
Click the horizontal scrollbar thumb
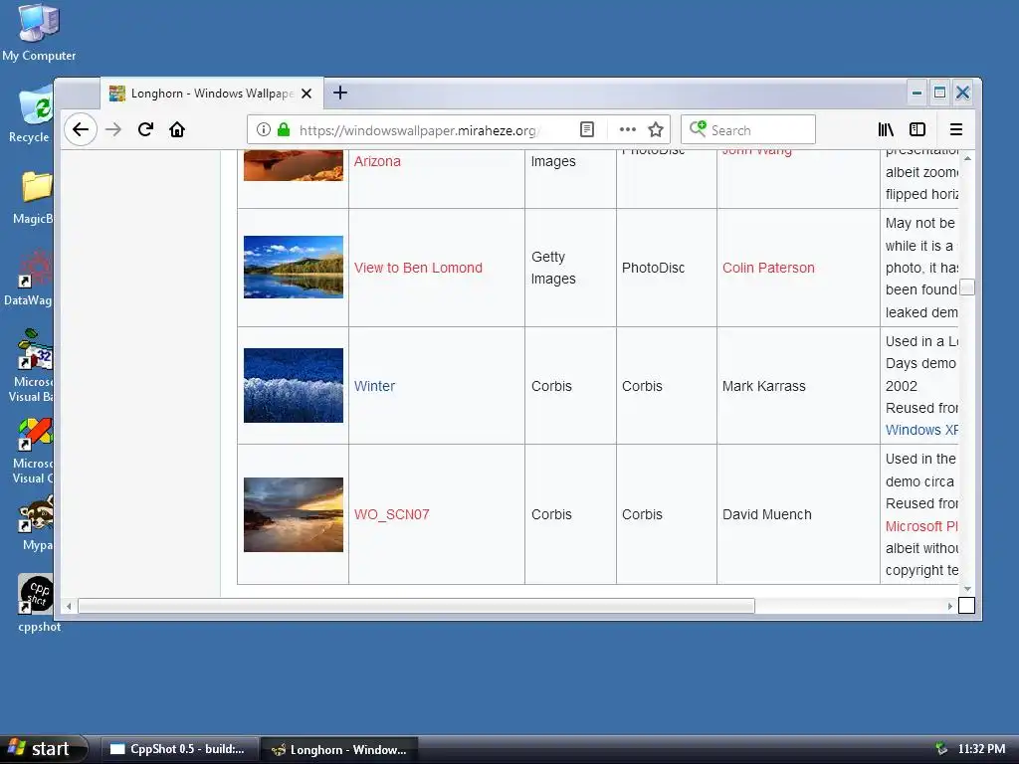pyautogui.click(x=416, y=606)
